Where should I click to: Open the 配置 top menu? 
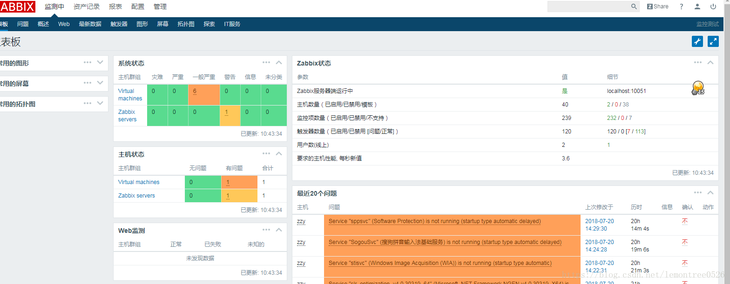point(138,7)
